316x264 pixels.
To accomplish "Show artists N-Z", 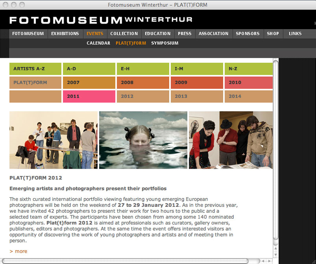I will pos(249,69).
